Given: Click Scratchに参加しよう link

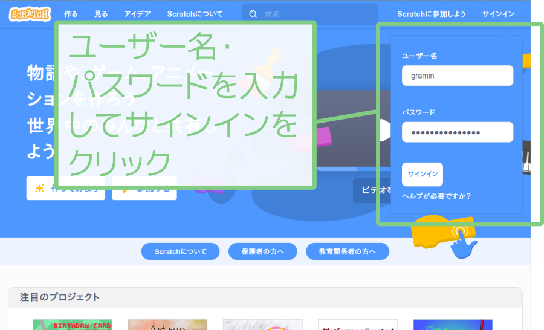Looking at the screenshot, I should point(431,14).
